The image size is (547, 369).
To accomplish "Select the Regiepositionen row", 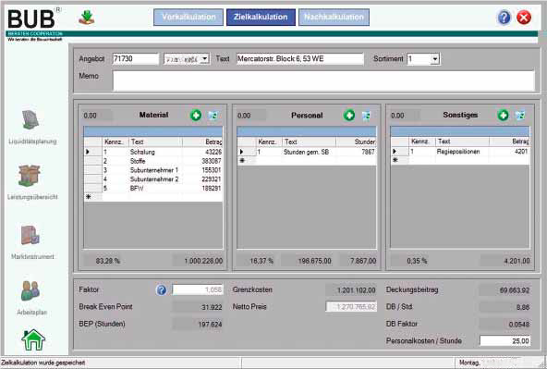I will pos(460,152).
